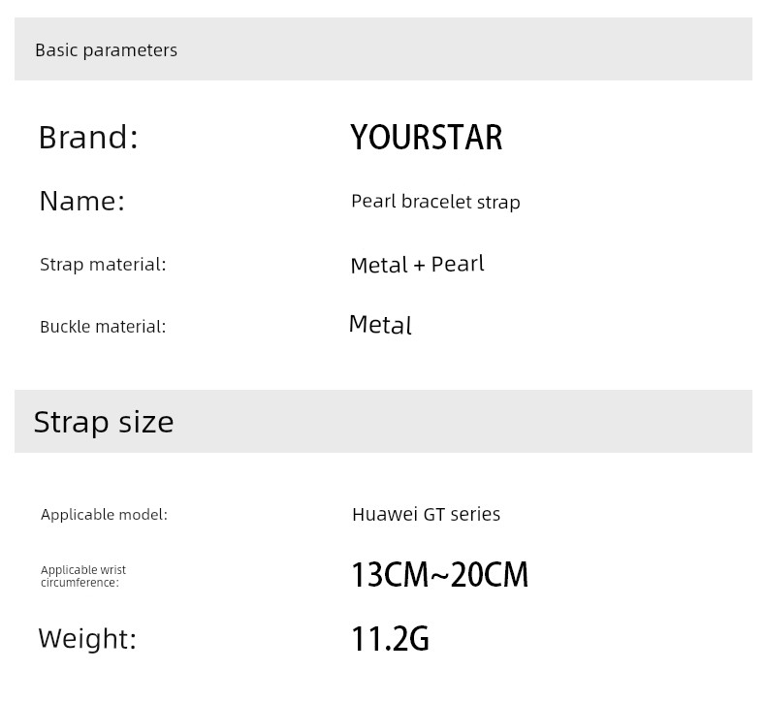Click the word parameters in top header

click(x=130, y=50)
